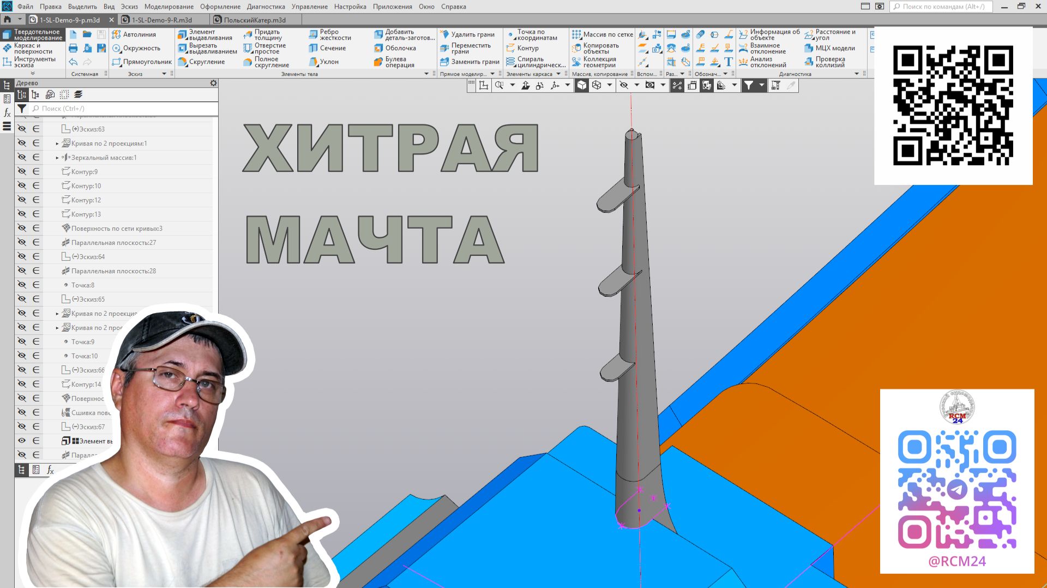Screen dimensions: 1047x588
Task: Expand the Кривая по 2 проекциям:1 node
Action: coord(57,143)
